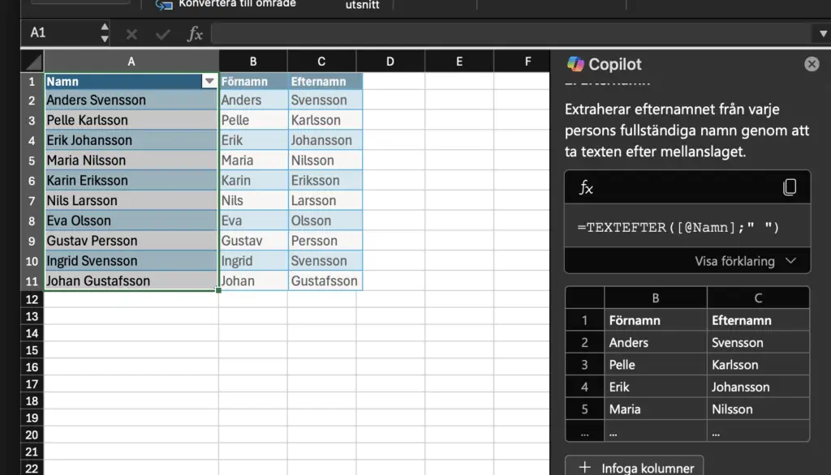831x475 pixels.
Task: Open the Namn column filter dropdown
Action: [209, 81]
